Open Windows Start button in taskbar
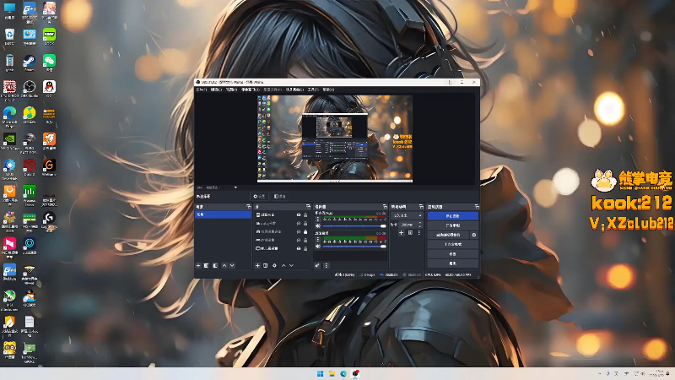 coord(321,373)
